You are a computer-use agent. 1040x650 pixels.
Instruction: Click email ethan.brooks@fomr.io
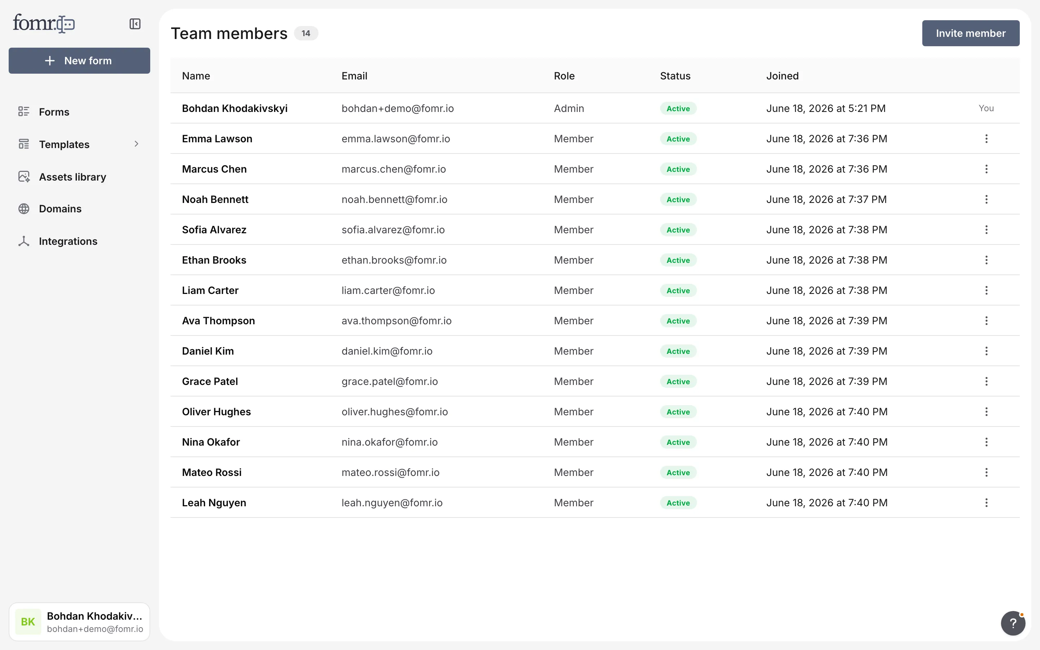pos(394,260)
